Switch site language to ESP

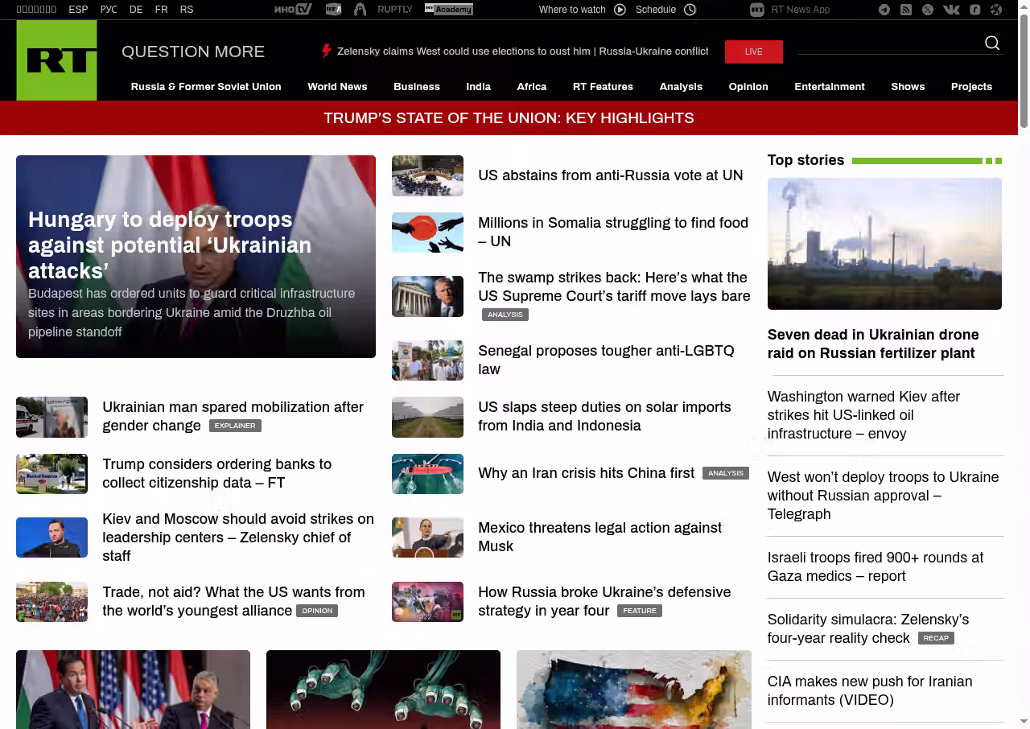coord(78,10)
